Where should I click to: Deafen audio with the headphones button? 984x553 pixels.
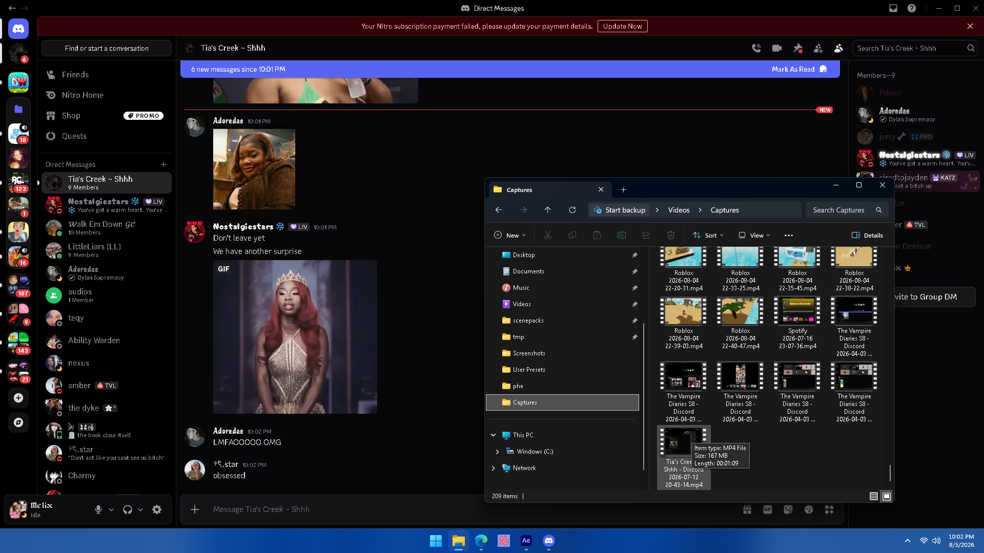pyautogui.click(x=128, y=509)
